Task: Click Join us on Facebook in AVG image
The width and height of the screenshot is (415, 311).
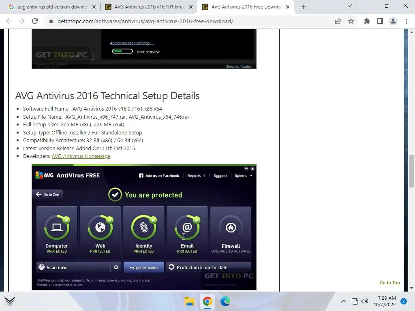Action: (x=159, y=176)
